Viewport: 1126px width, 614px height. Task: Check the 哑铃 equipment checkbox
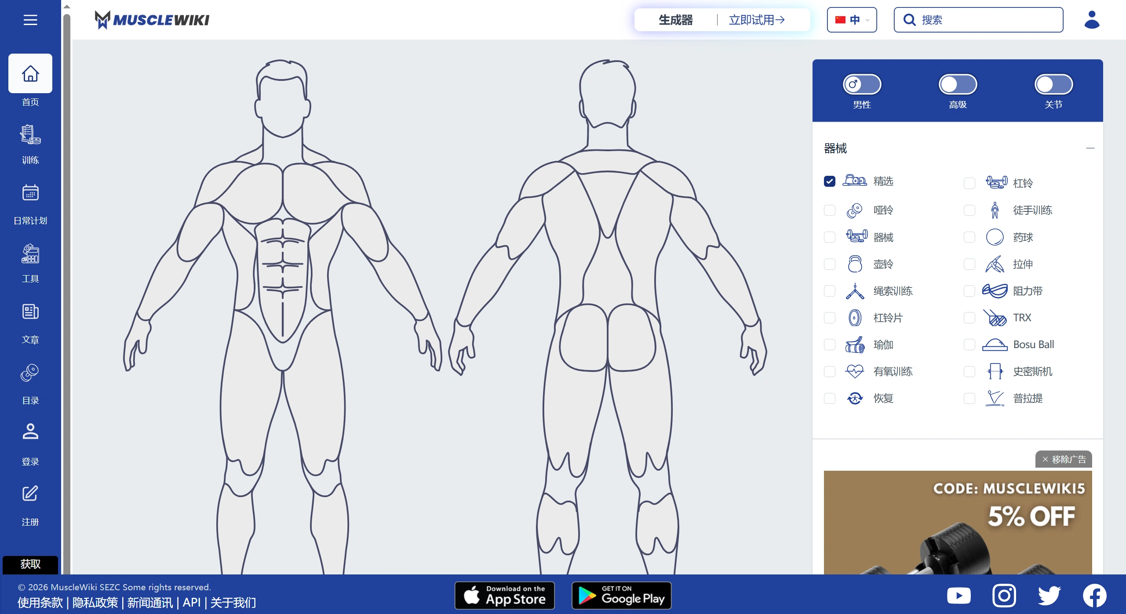coord(829,210)
